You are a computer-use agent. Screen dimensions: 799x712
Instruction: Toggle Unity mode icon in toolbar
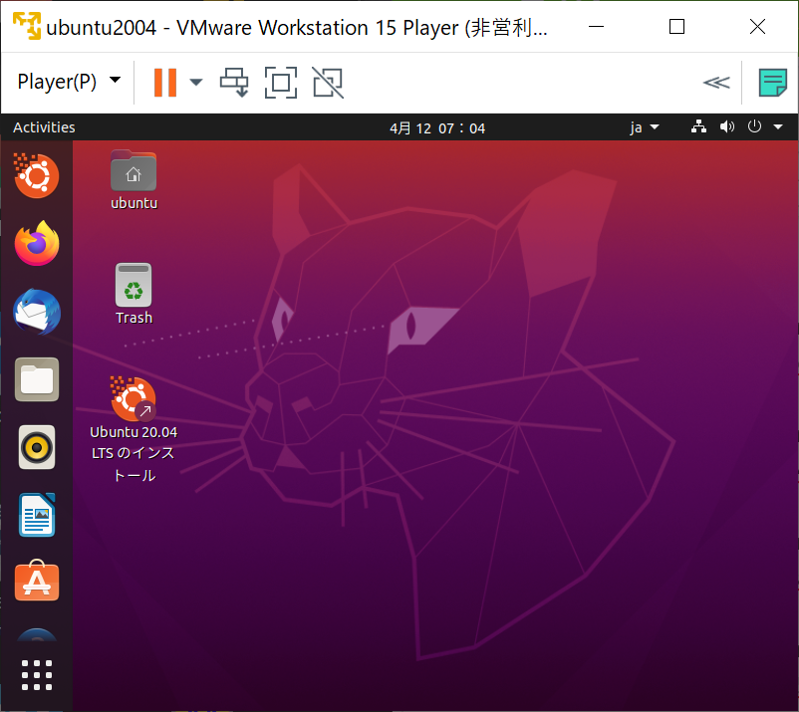coord(328,83)
